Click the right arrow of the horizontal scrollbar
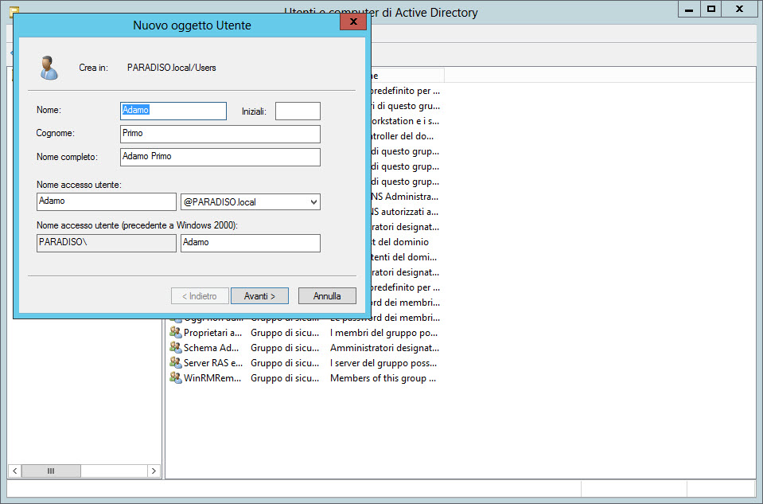 (154, 471)
